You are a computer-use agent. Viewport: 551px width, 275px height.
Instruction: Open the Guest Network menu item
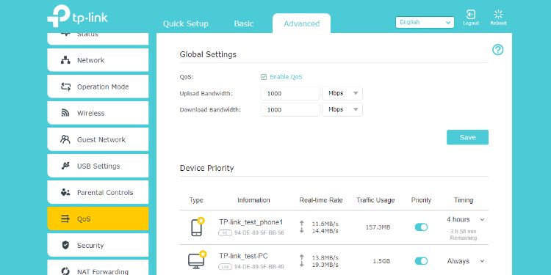point(98,139)
